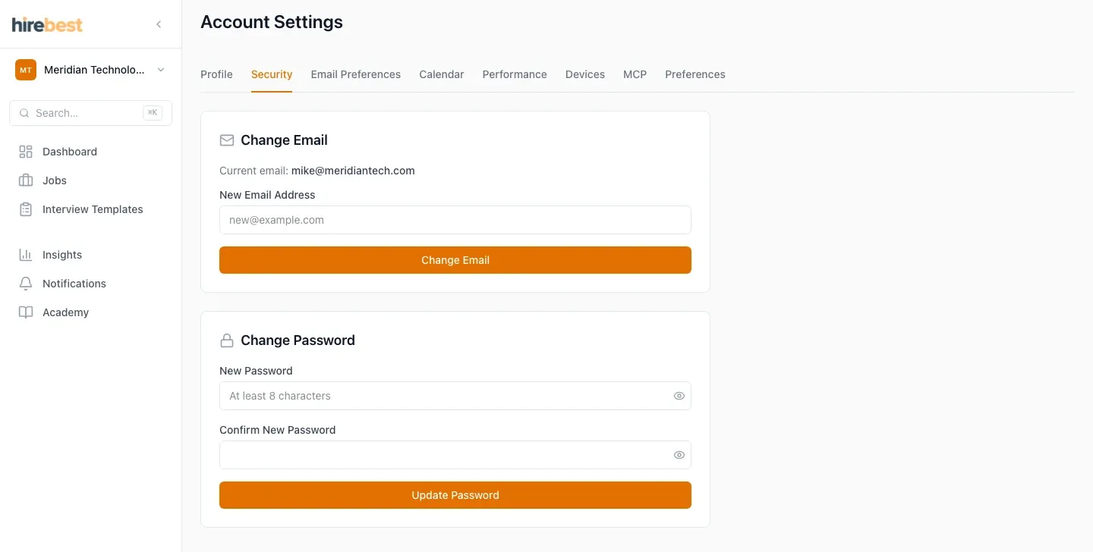Image resolution: width=1093 pixels, height=552 pixels.
Task: Open the Meridian Technologies workspace dropdown
Action: [90, 70]
